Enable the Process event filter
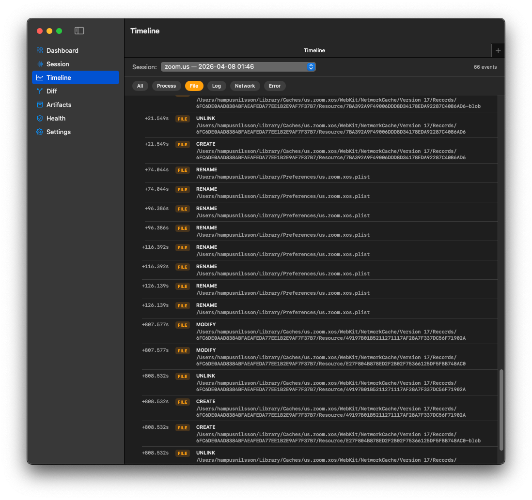 point(166,86)
